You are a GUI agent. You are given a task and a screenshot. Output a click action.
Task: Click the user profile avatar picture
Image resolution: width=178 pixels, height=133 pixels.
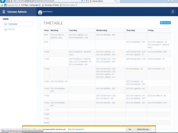click(40, 13)
